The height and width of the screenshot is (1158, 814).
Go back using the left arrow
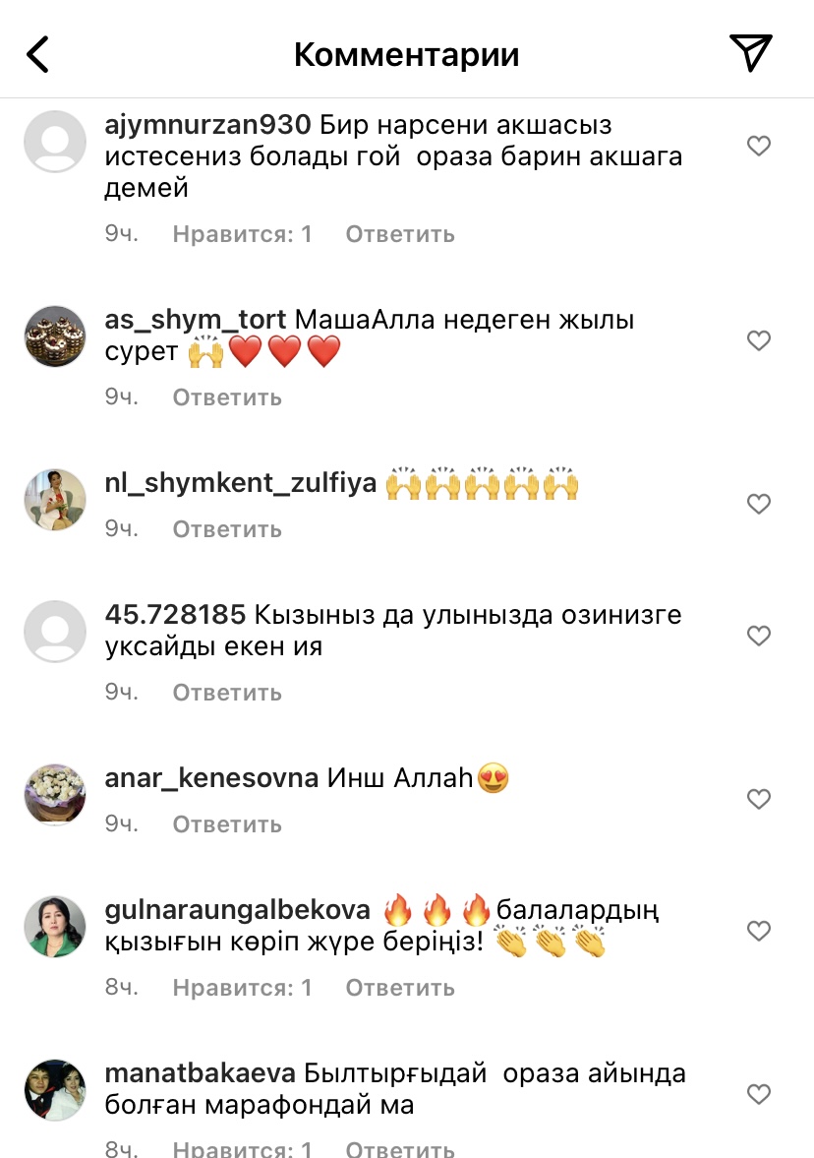pyautogui.click(x=37, y=55)
